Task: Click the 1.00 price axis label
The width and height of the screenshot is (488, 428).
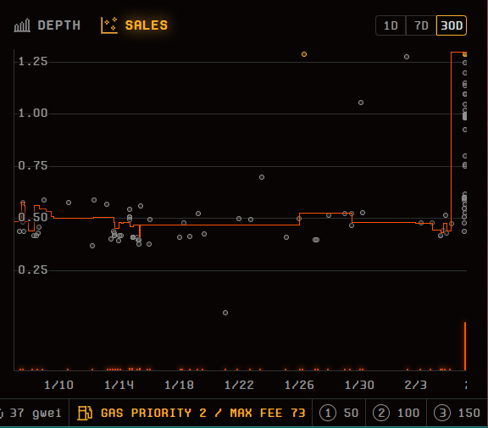Action: [x=33, y=113]
